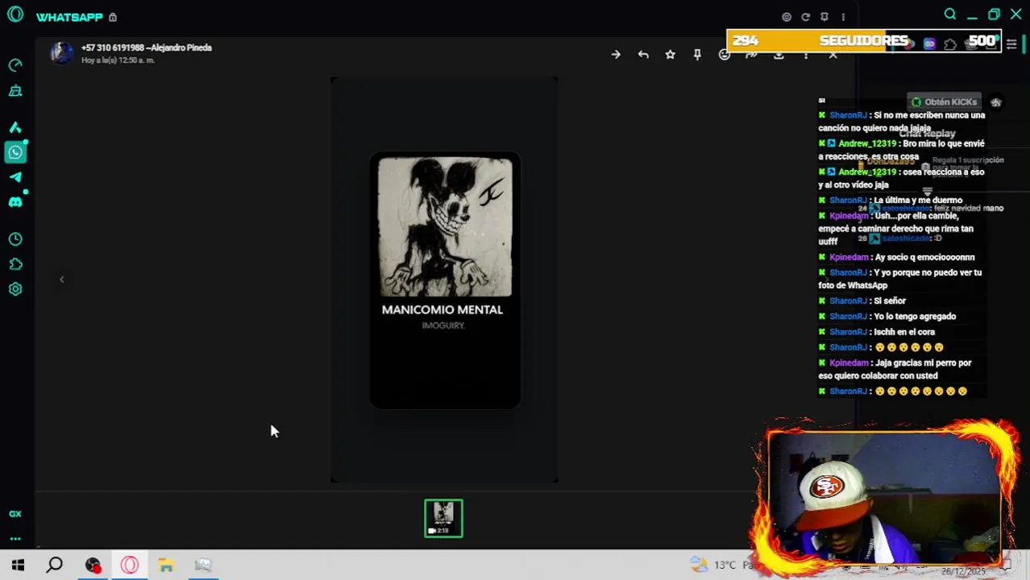The height and width of the screenshot is (580, 1030).
Task: Open the Opera GX main menu logo
Action: (x=15, y=14)
